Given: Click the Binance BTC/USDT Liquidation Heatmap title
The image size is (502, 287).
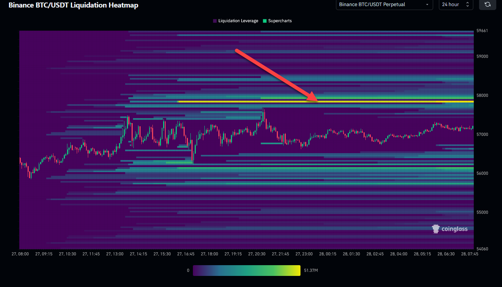Looking at the screenshot, I should coord(73,5).
